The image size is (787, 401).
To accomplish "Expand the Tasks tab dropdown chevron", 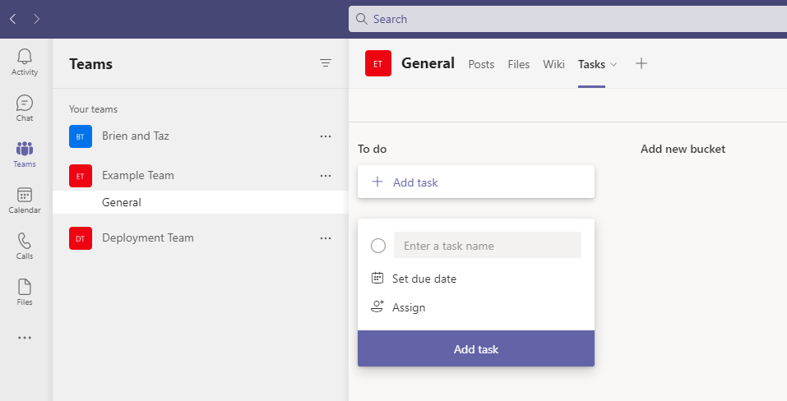I will 613,64.
